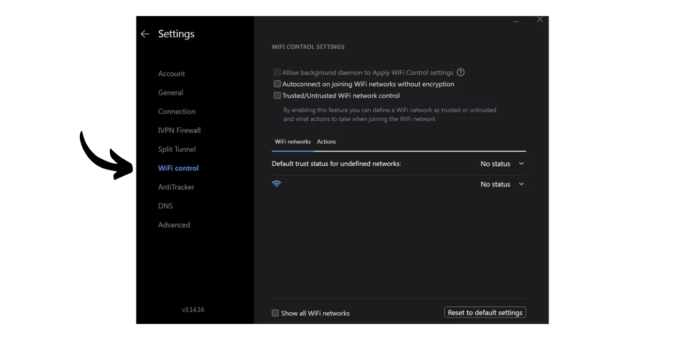
Task: Go back using the Settings arrow
Action: coord(144,34)
